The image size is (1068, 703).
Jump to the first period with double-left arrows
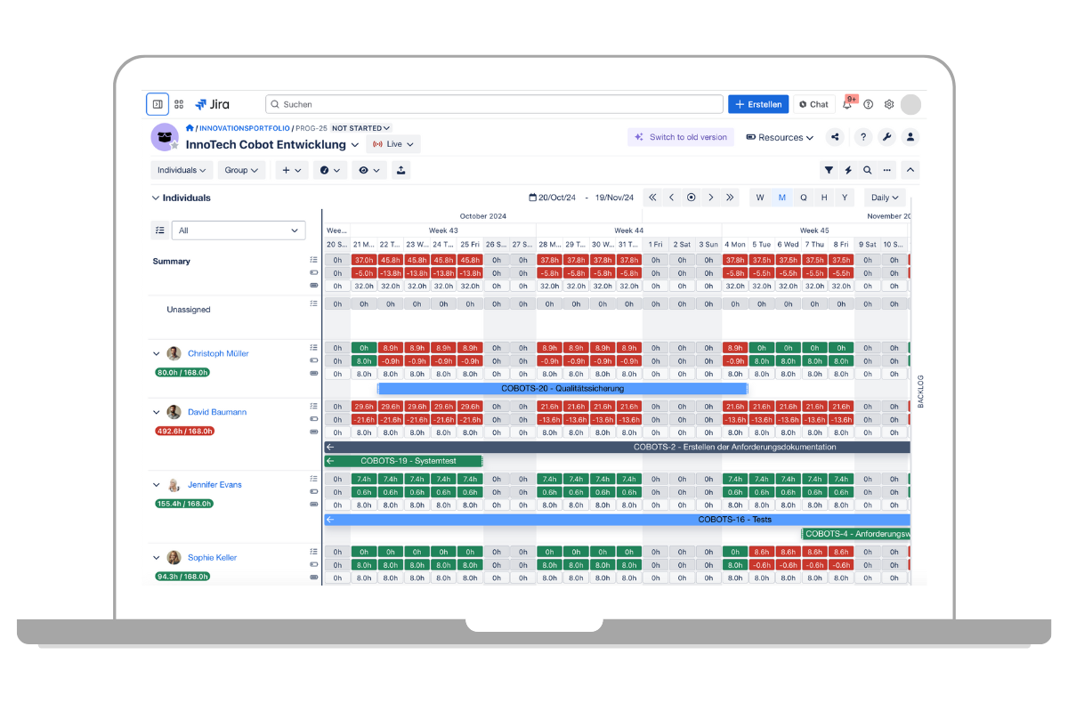(652, 198)
